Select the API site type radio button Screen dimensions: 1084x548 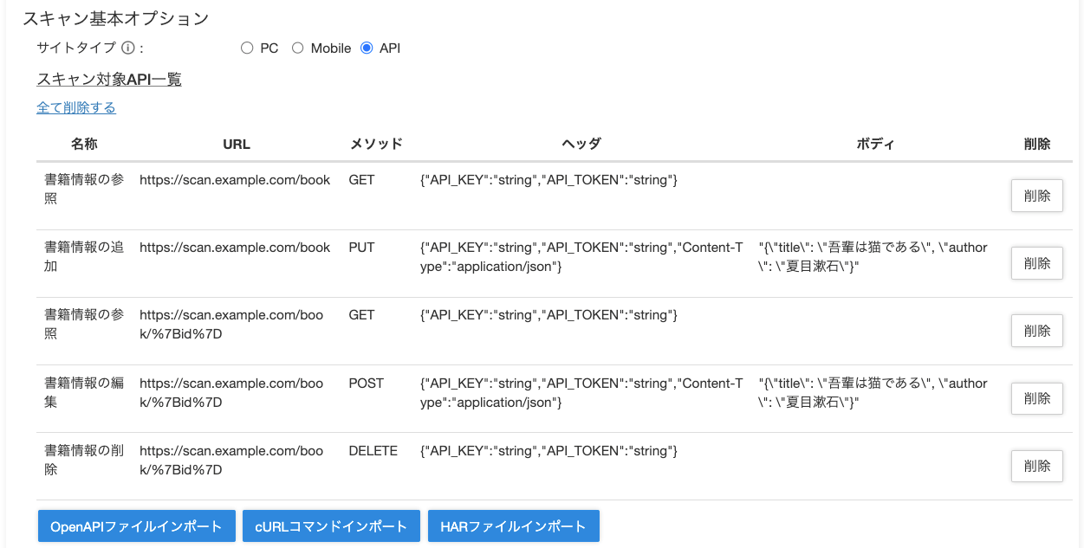point(367,48)
